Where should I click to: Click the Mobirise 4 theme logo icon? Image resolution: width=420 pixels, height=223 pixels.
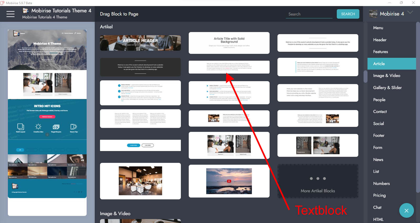tap(373, 14)
